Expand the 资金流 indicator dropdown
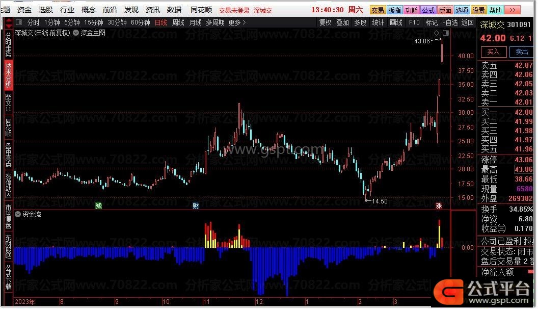The image size is (538, 309). click(x=18, y=214)
